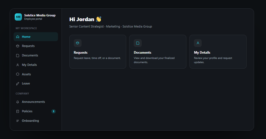Click the Senior Content Strategist subtitle text

pos(111,26)
